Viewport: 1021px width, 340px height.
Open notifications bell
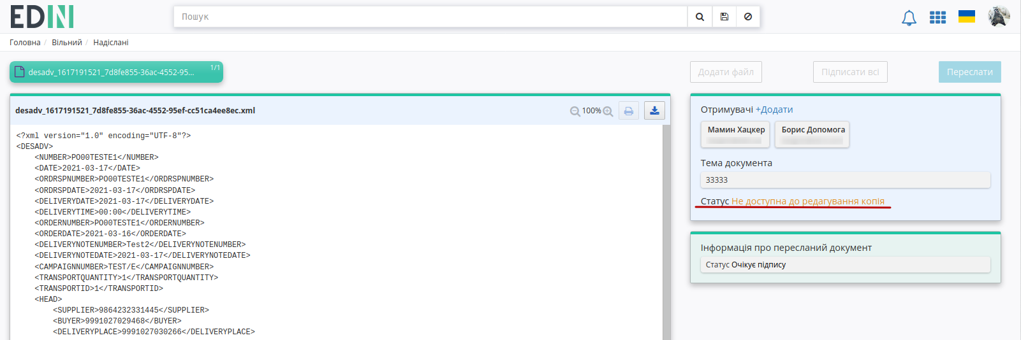point(909,18)
